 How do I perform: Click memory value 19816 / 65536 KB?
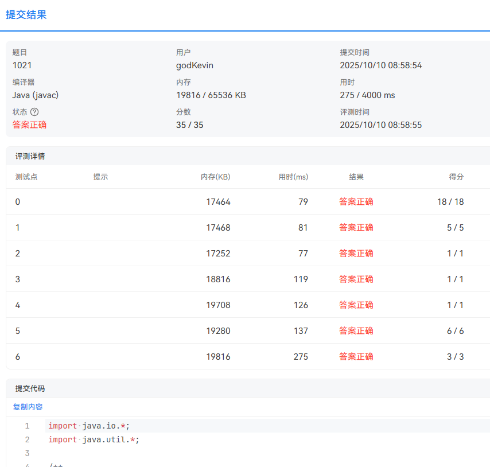(x=211, y=95)
